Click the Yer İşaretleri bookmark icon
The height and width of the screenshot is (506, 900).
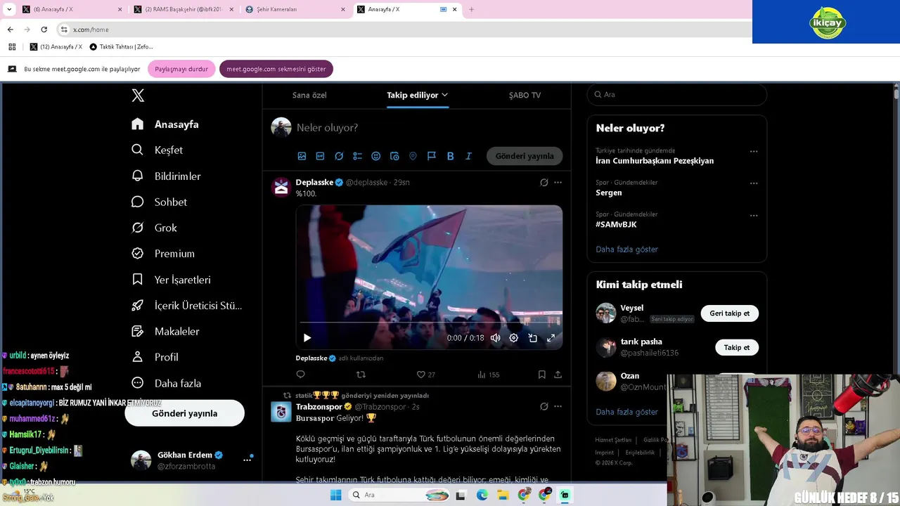138,279
